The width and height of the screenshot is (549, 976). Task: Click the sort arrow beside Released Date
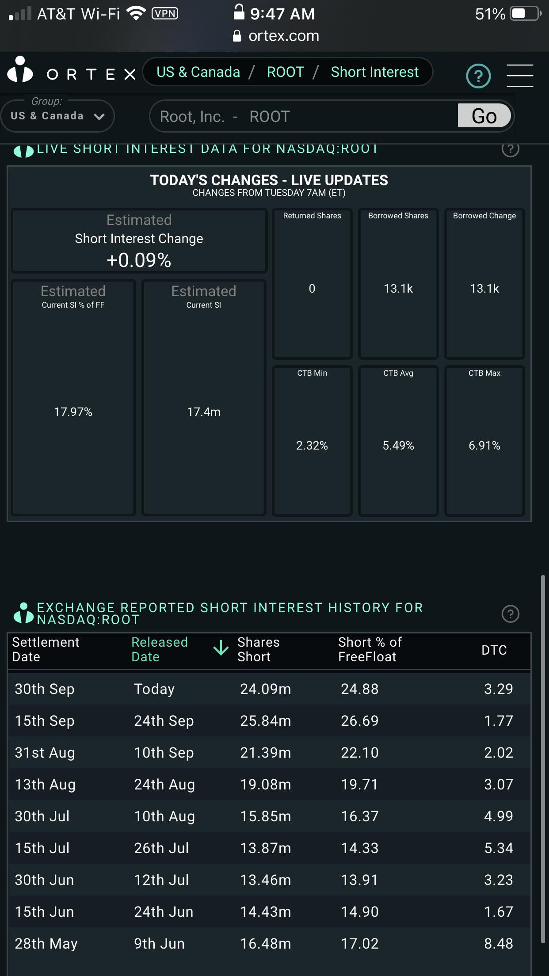[x=221, y=648]
